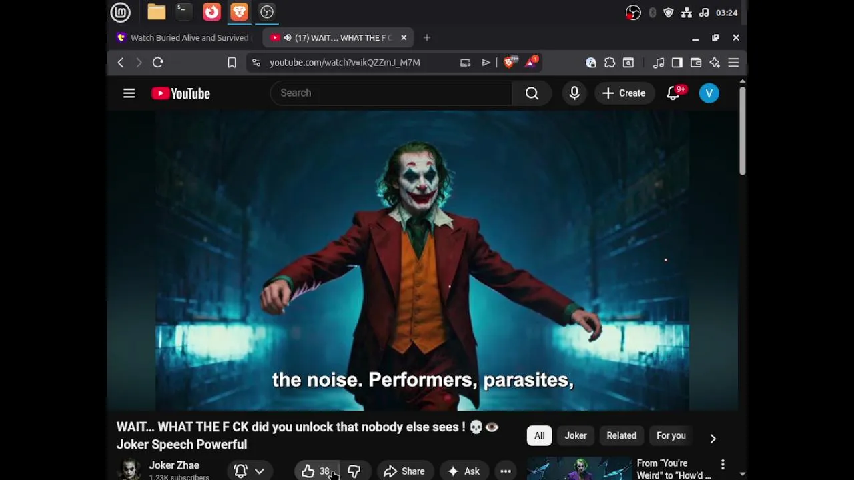The image size is (854, 480).
Task: Click the youtube.com URL address field
Action: tap(345, 62)
